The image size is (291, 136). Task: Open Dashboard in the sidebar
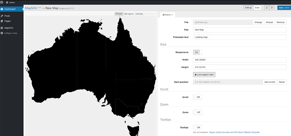pos(10,9)
